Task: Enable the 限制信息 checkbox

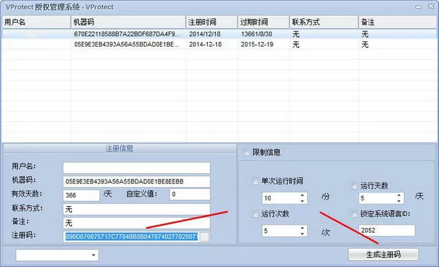Action: (x=246, y=153)
